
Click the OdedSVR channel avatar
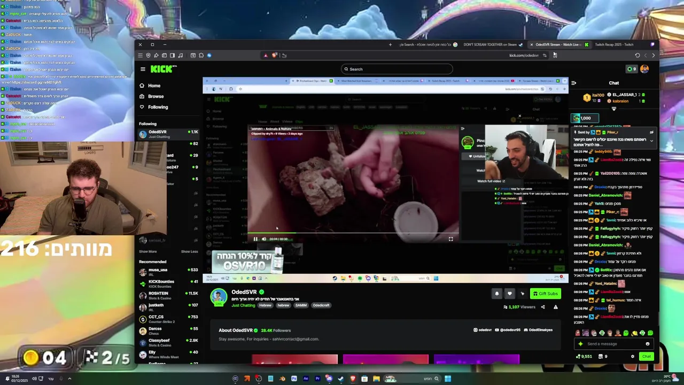point(219,297)
